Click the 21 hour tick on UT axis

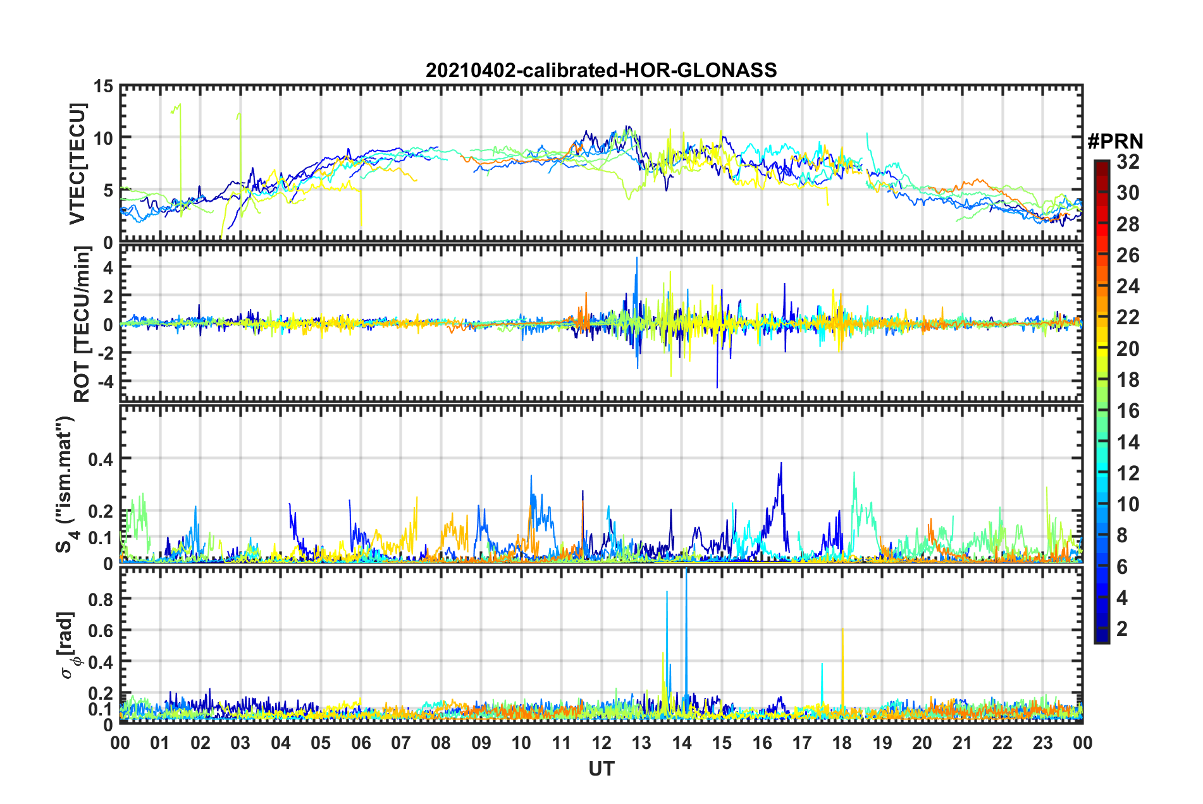tap(962, 743)
